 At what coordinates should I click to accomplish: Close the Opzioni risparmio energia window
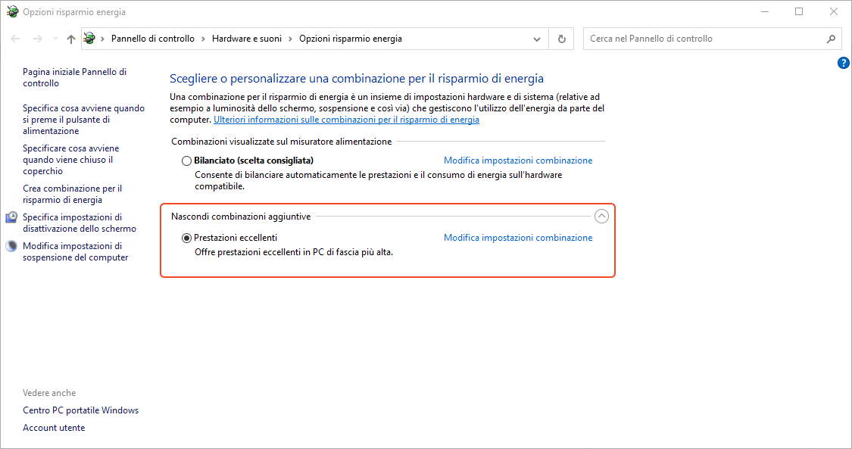[x=834, y=11]
